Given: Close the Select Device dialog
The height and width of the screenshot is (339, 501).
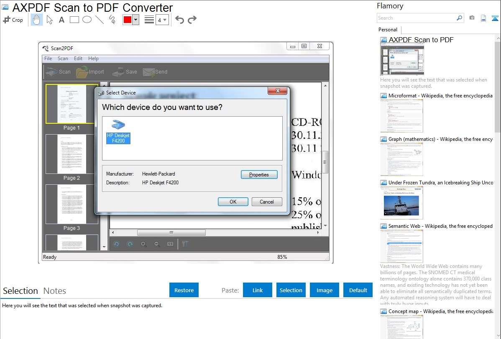Looking at the screenshot, I should [277, 91].
